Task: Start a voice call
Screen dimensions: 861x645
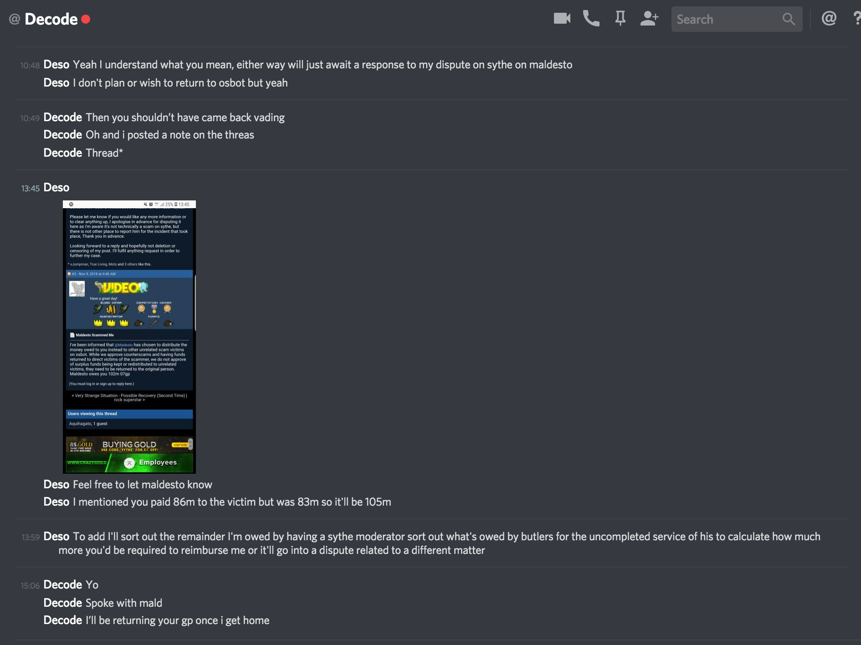Action: [x=591, y=19]
